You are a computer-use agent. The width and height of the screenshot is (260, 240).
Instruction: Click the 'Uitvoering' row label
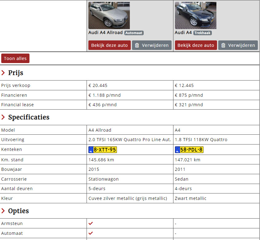point(13,140)
